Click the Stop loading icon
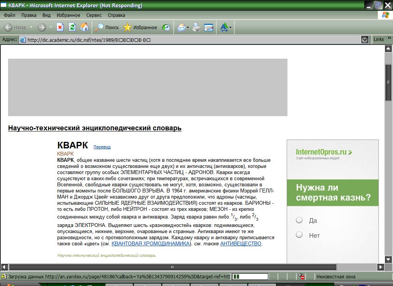This screenshot has height=286, width=393. click(x=60, y=27)
